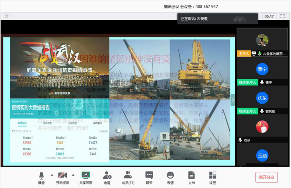
Task: Click the shield security icon at top-left
Action: (6, 16)
